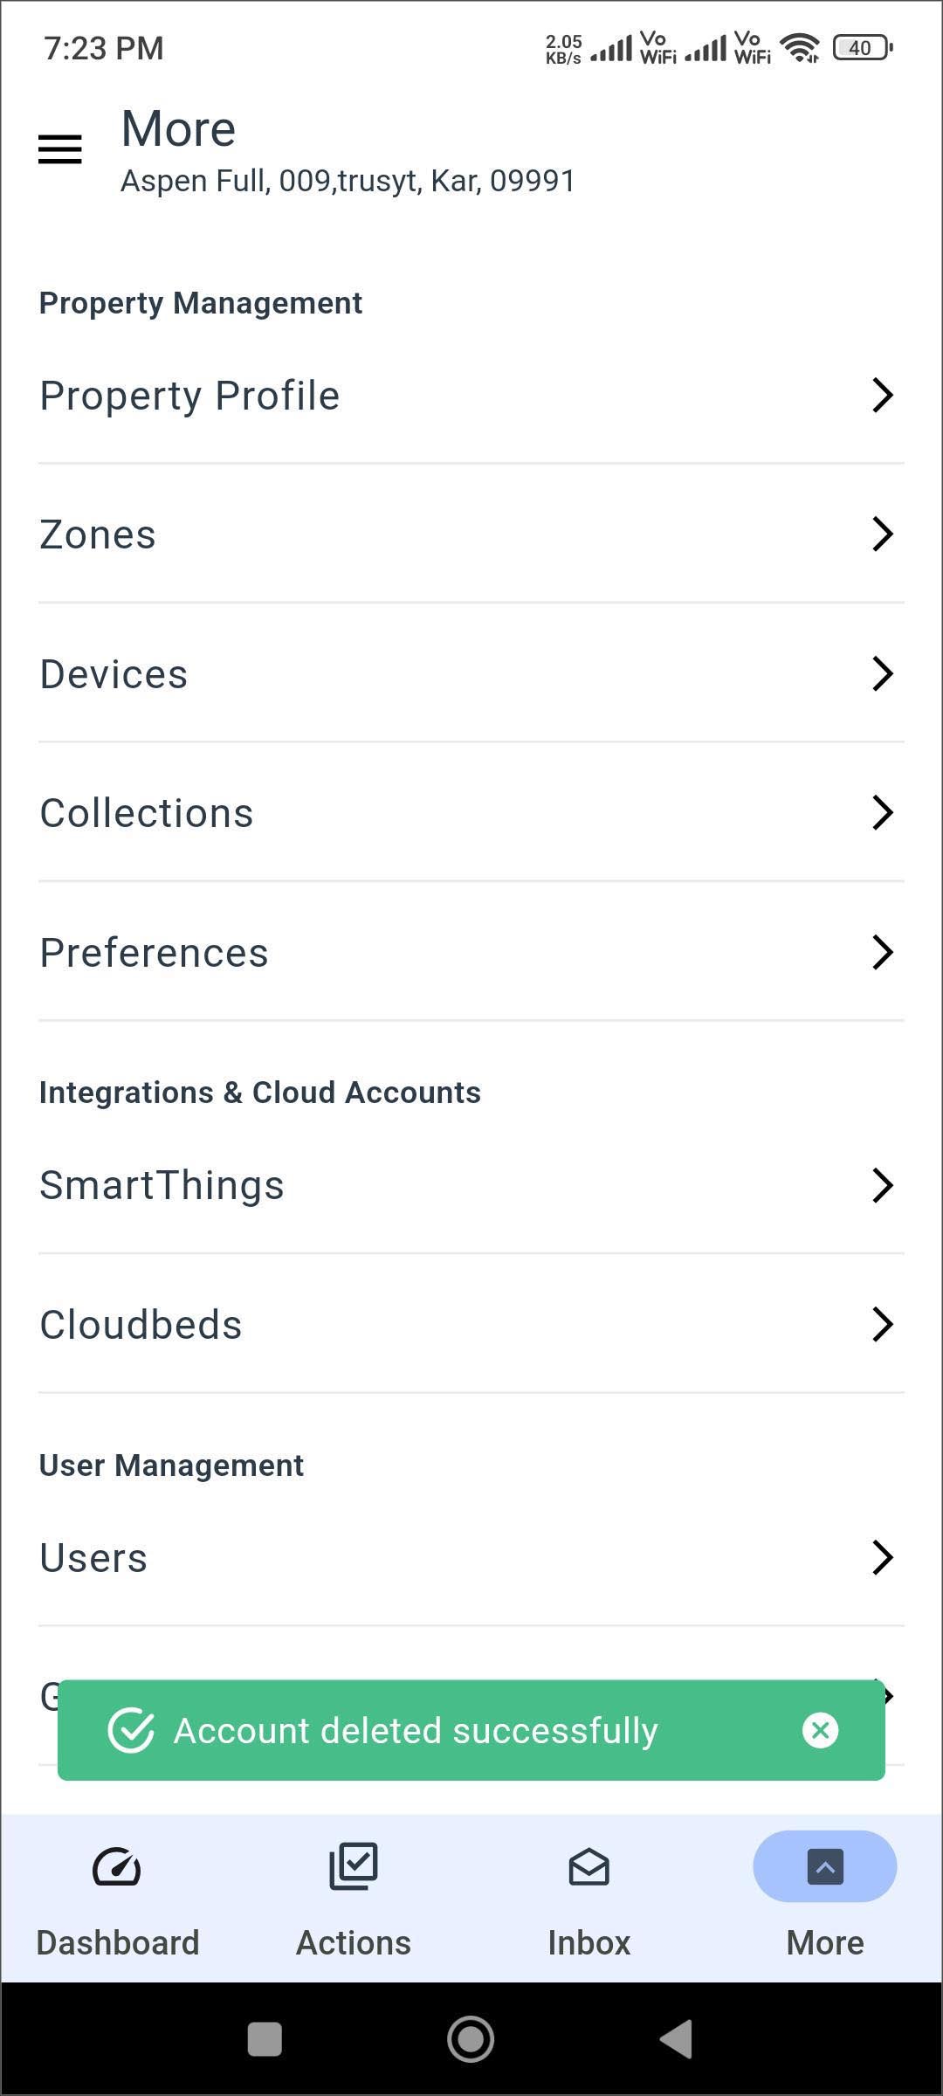Tap the Actions checklist icon

coord(354,1865)
